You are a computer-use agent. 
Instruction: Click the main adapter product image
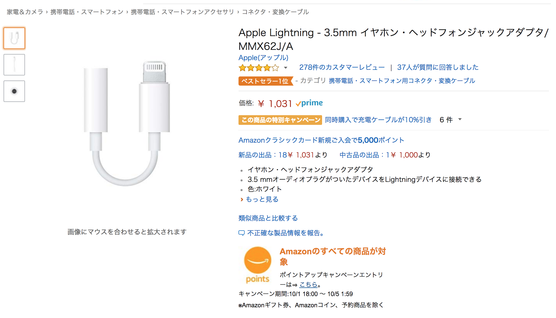(127, 124)
